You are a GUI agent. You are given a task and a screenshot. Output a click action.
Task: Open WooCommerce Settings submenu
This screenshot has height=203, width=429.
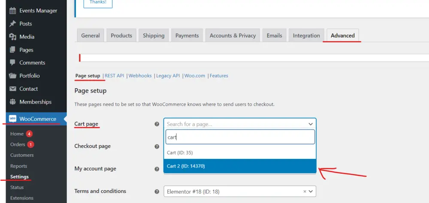click(19, 177)
